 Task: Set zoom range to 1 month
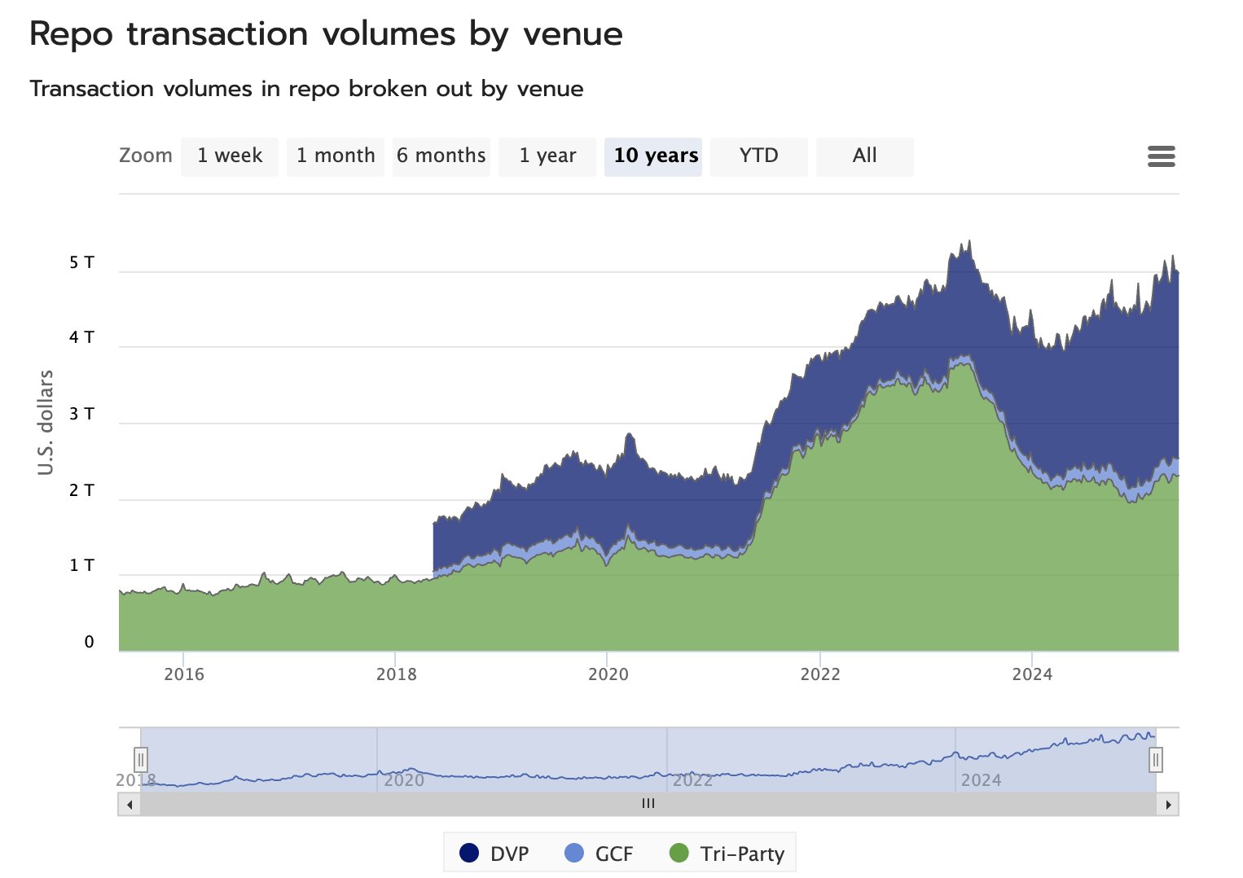336,156
